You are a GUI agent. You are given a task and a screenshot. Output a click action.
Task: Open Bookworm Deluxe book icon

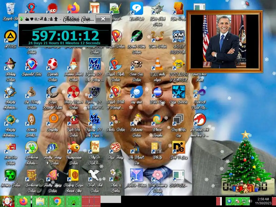31,175
